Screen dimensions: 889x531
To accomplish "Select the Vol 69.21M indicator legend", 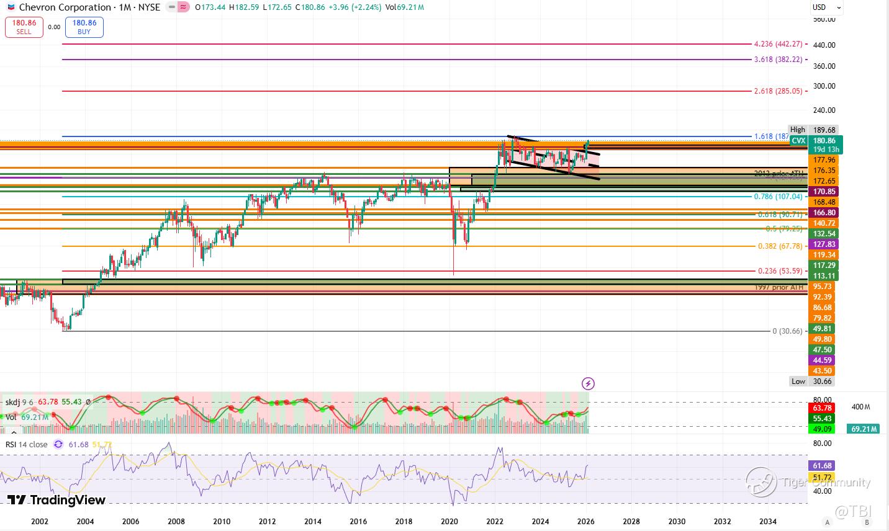I will 28,417.
